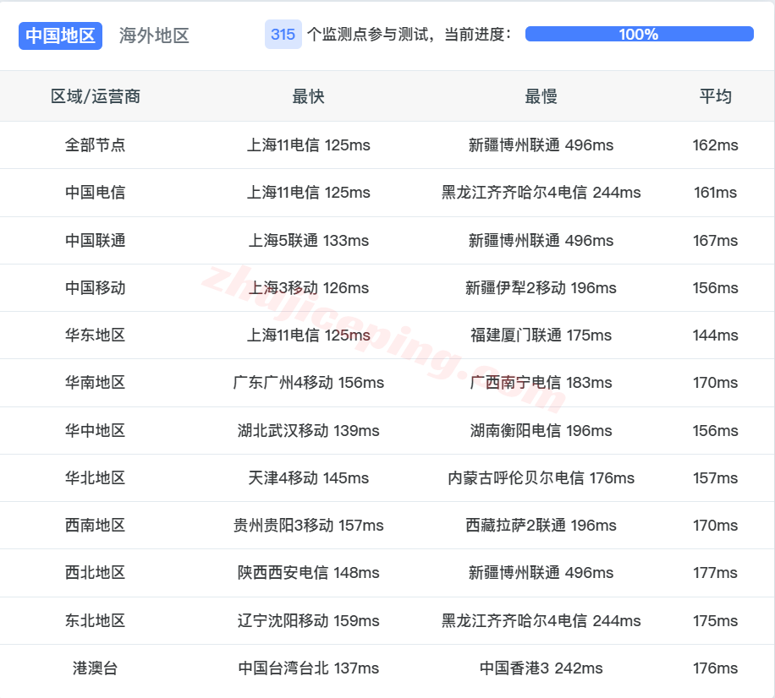Click 156ms average in 华中地区 row
Image resolution: width=775 pixels, height=698 pixels.
715,430
